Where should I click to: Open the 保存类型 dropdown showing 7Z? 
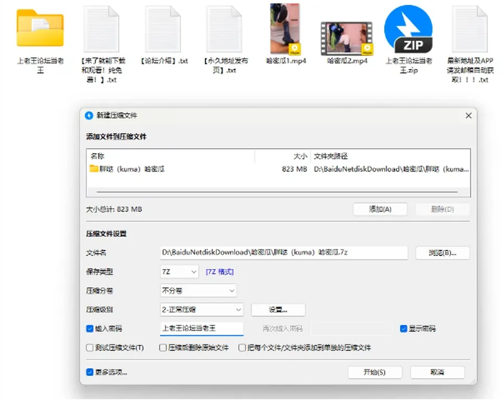pyautogui.click(x=179, y=272)
